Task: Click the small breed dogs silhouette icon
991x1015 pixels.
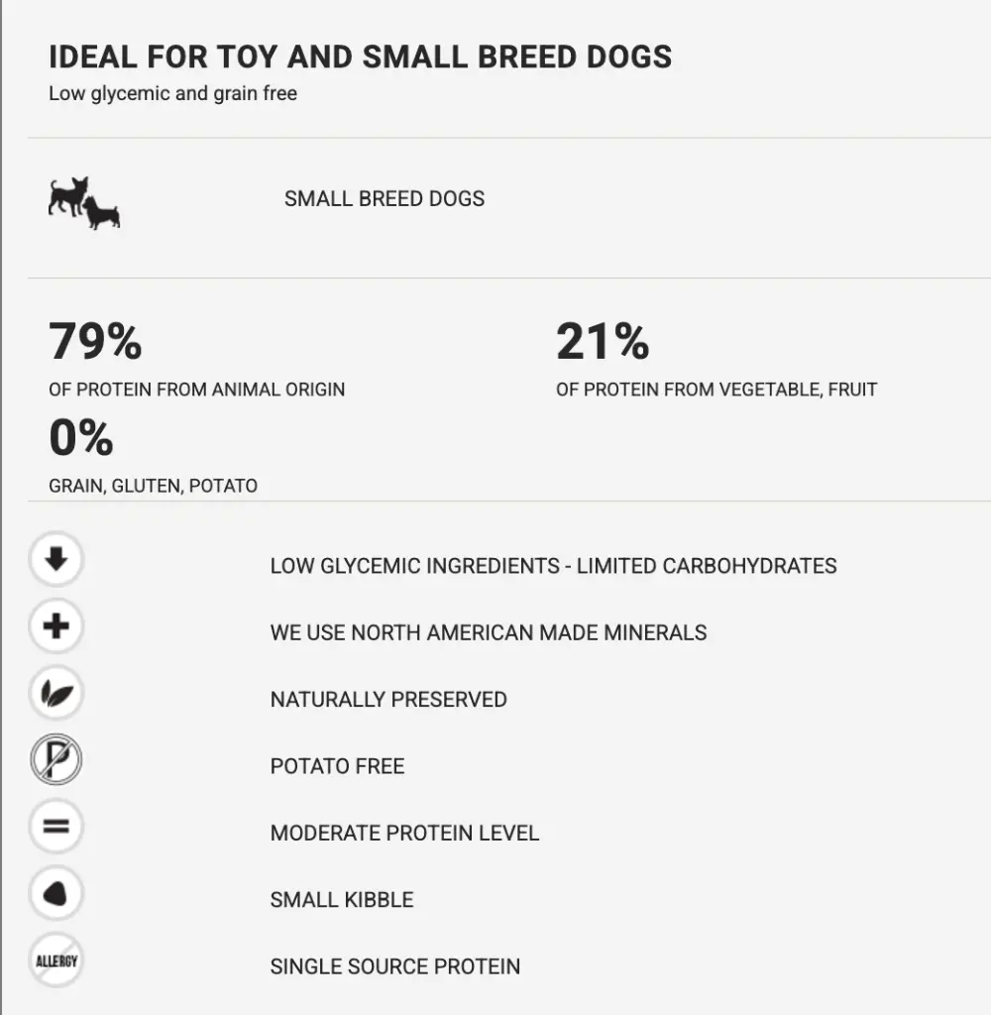Action: (84, 203)
